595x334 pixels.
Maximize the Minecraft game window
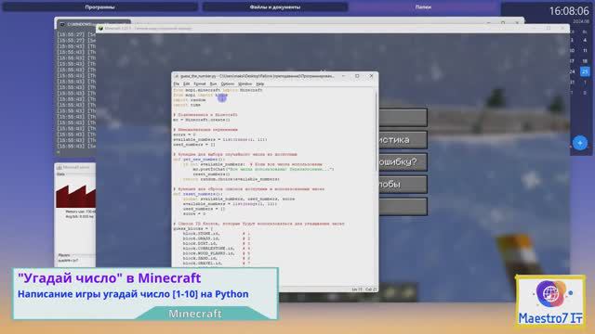(549, 28)
